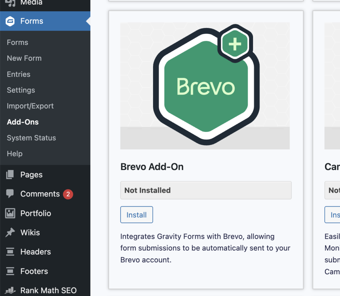Click the Footers menu icon
The image size is (340, 296).
click(10, 271)
